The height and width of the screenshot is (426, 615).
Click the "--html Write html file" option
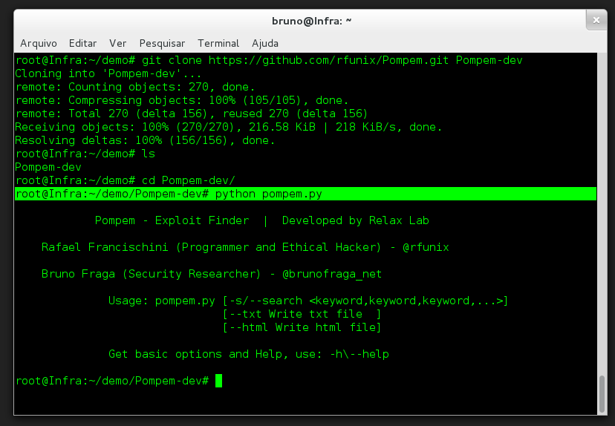pos(302,327)
